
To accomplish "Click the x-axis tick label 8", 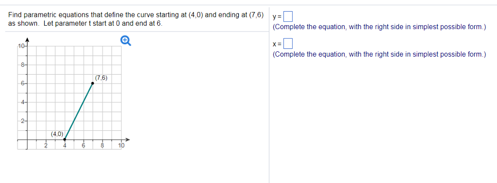I will tap(102, 146).
